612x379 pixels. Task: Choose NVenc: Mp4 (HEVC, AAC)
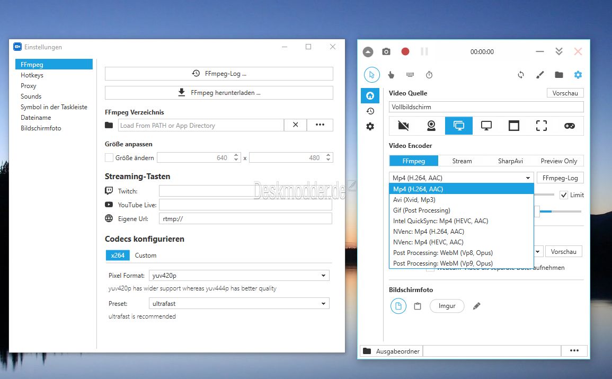(462, 242)
